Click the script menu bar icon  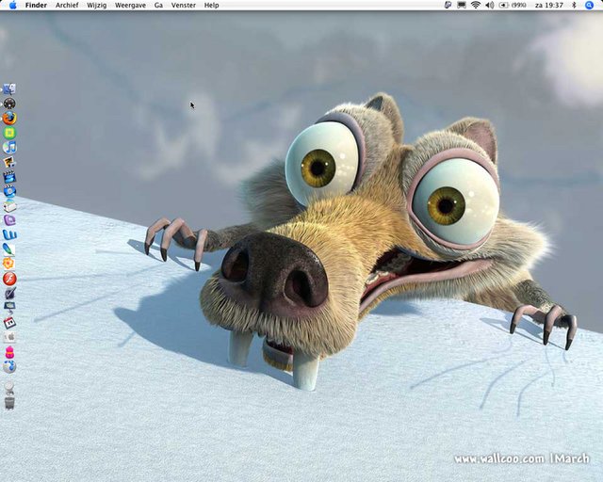(448, 5)
